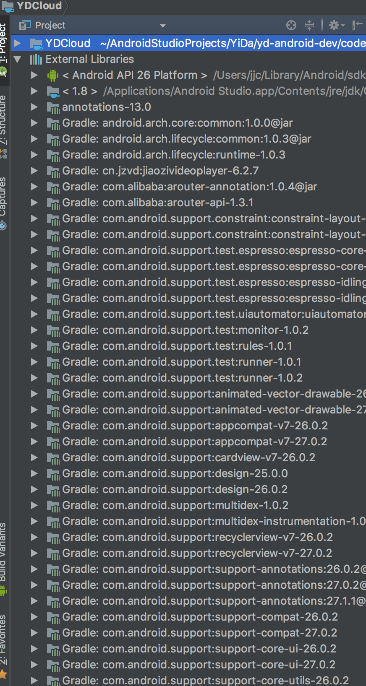366x686 pixels.
Task: Select Gradle: support-compat-26.0.2 row
Action: click(x=188, y=617)
